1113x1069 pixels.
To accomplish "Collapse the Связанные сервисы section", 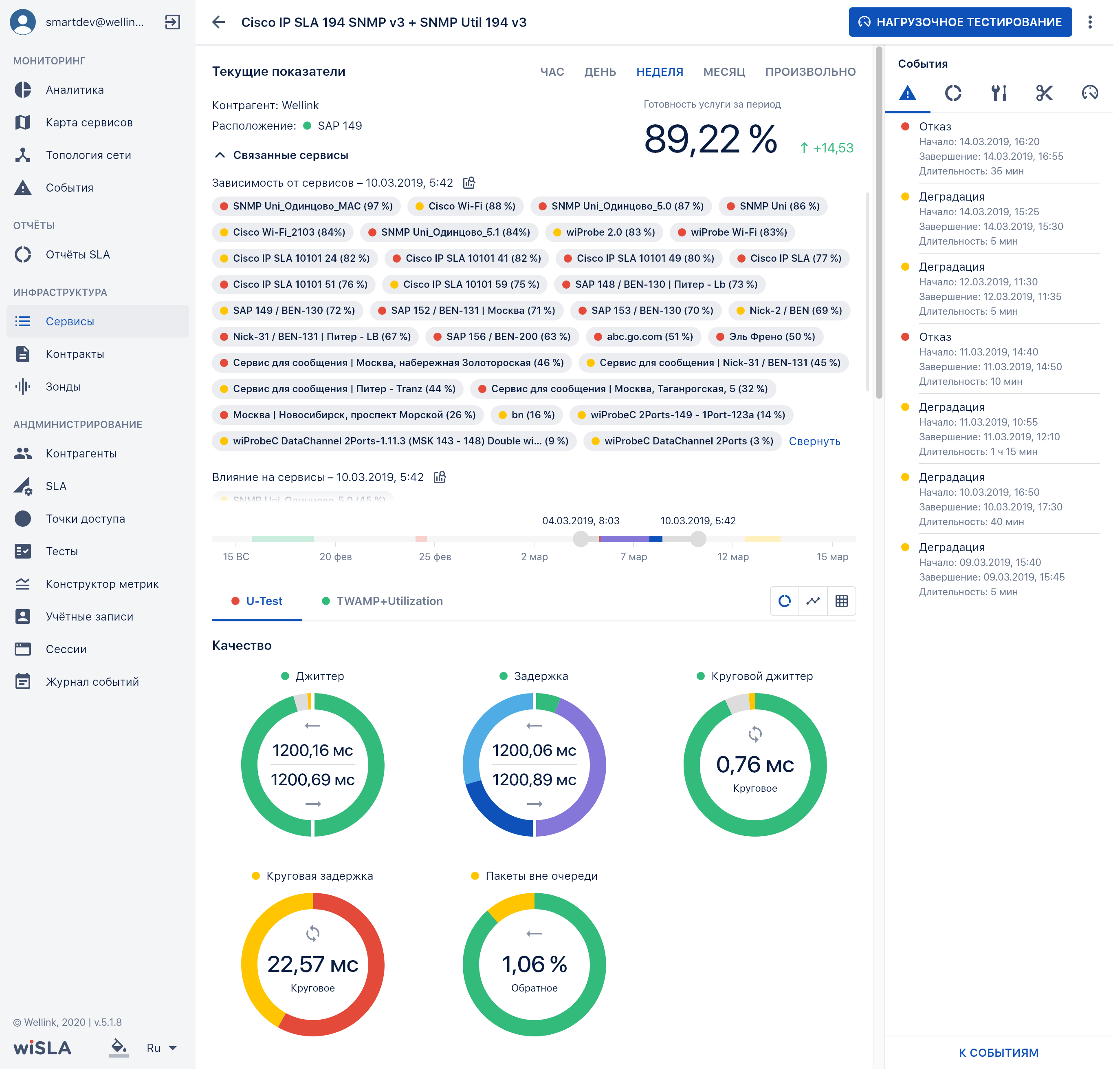I will click(x=220, y=155).
